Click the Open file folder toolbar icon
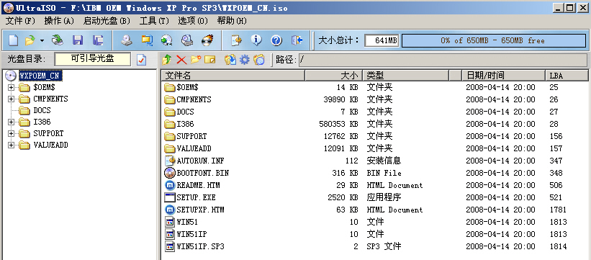591x260 pixels. point(30,40)
